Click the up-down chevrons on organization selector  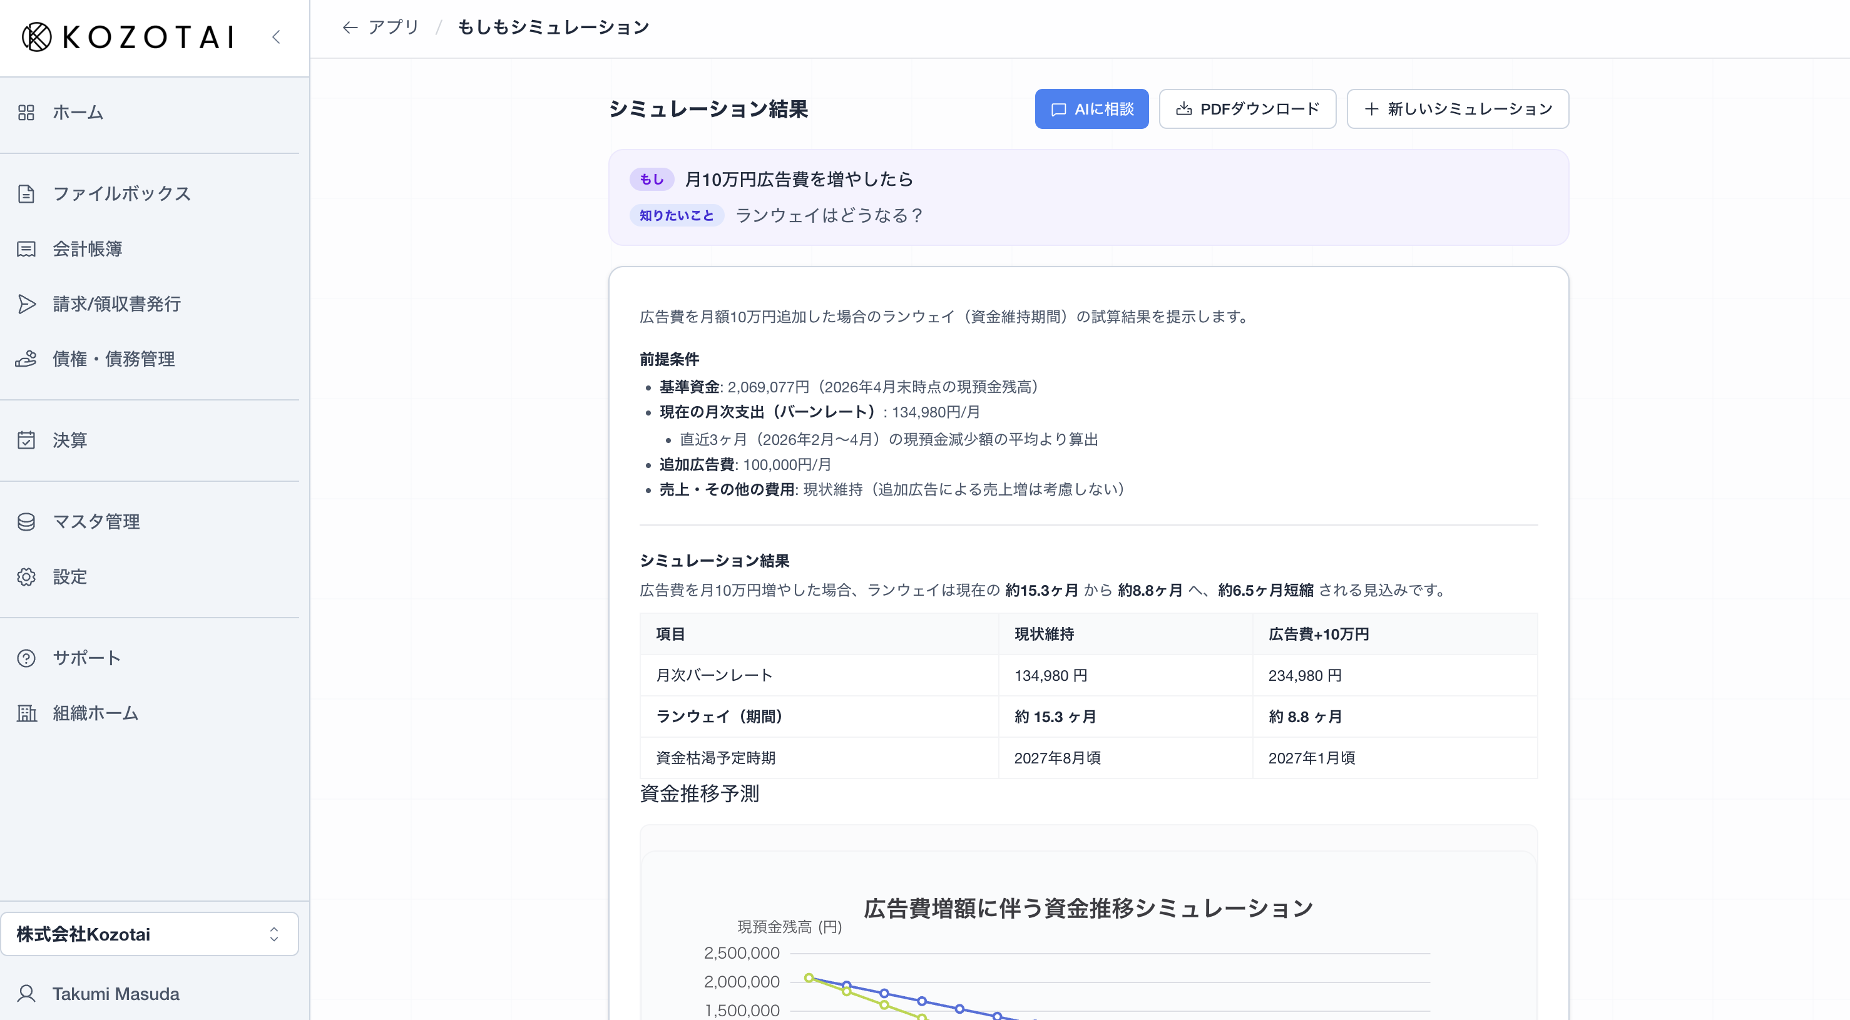273,934
